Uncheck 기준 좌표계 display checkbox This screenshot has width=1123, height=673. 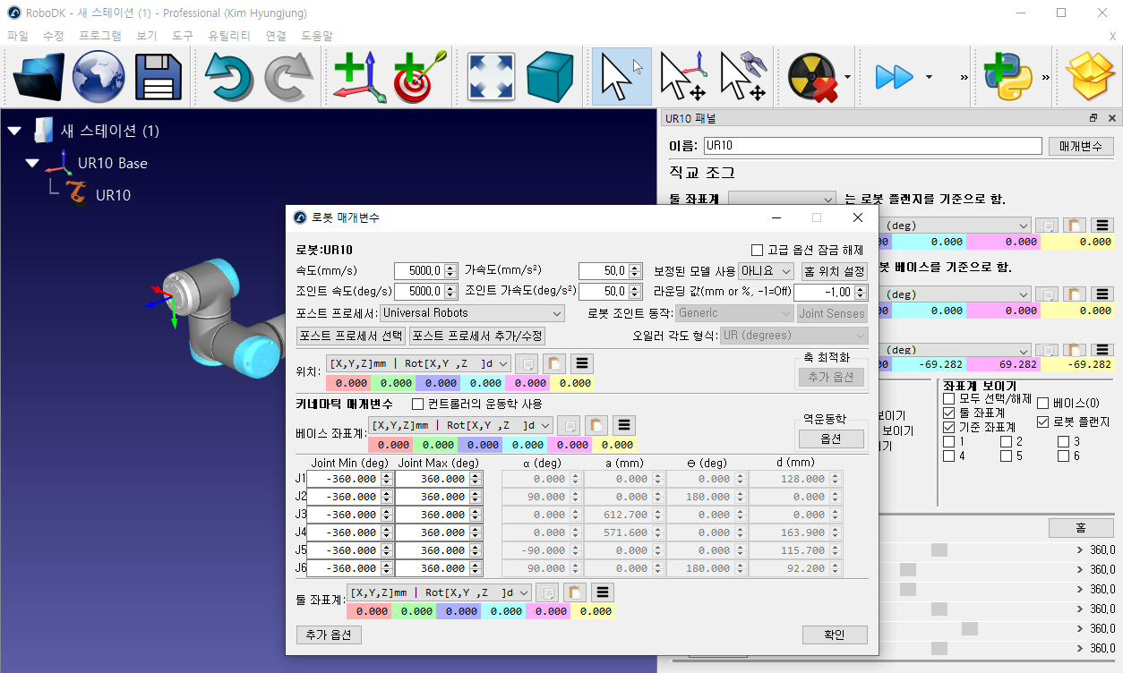[949, 428]
